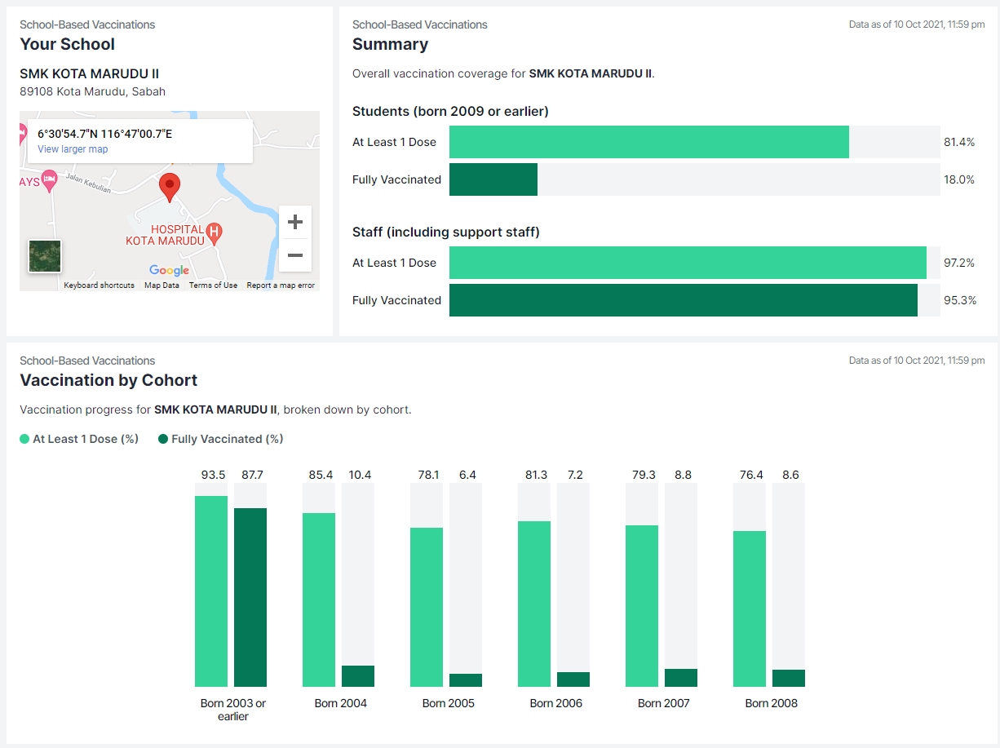Viewport: 1000px width, 748px height.
Task: Click the Map Data label
Action: 162,285
